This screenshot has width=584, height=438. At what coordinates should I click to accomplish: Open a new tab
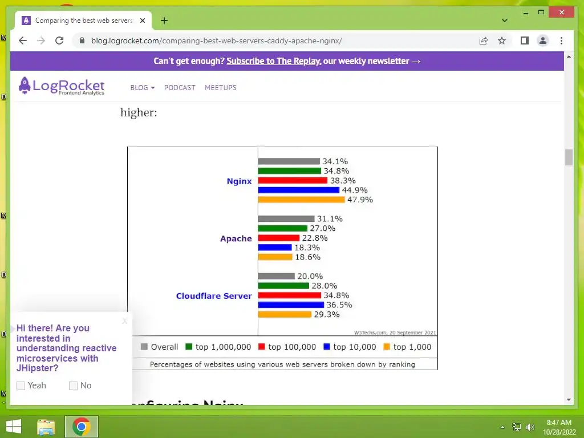click(164, 21)
